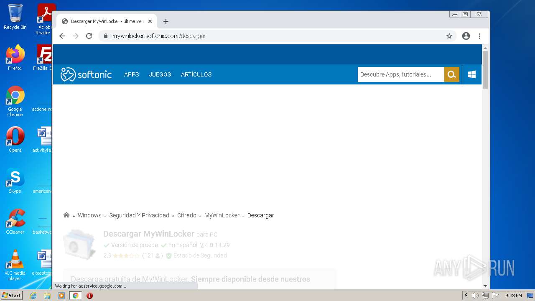The width and height of the screenshot is (535, 301).
Task: Click the MyWinLocker app thumbnail
Action: 79,245
